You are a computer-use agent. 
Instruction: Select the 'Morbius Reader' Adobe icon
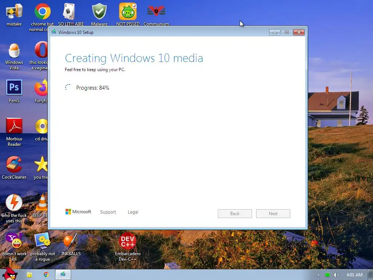click(14, 126)
